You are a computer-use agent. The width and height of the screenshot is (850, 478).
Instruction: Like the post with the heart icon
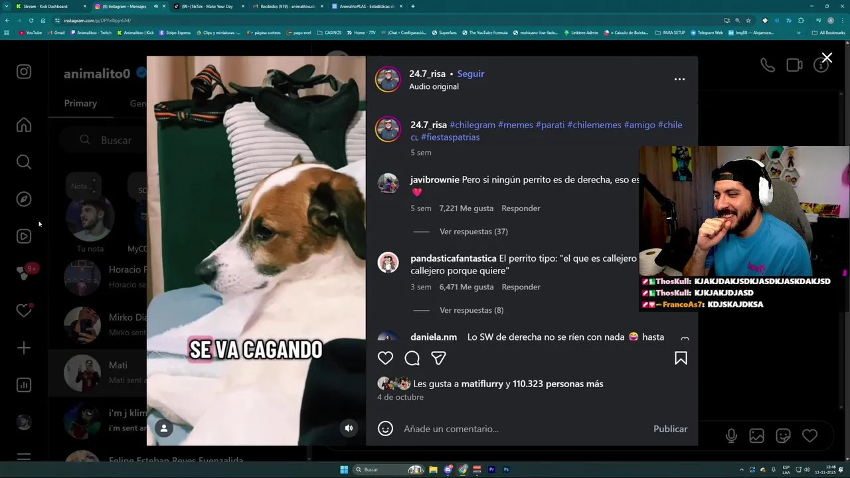click(385, 358)
